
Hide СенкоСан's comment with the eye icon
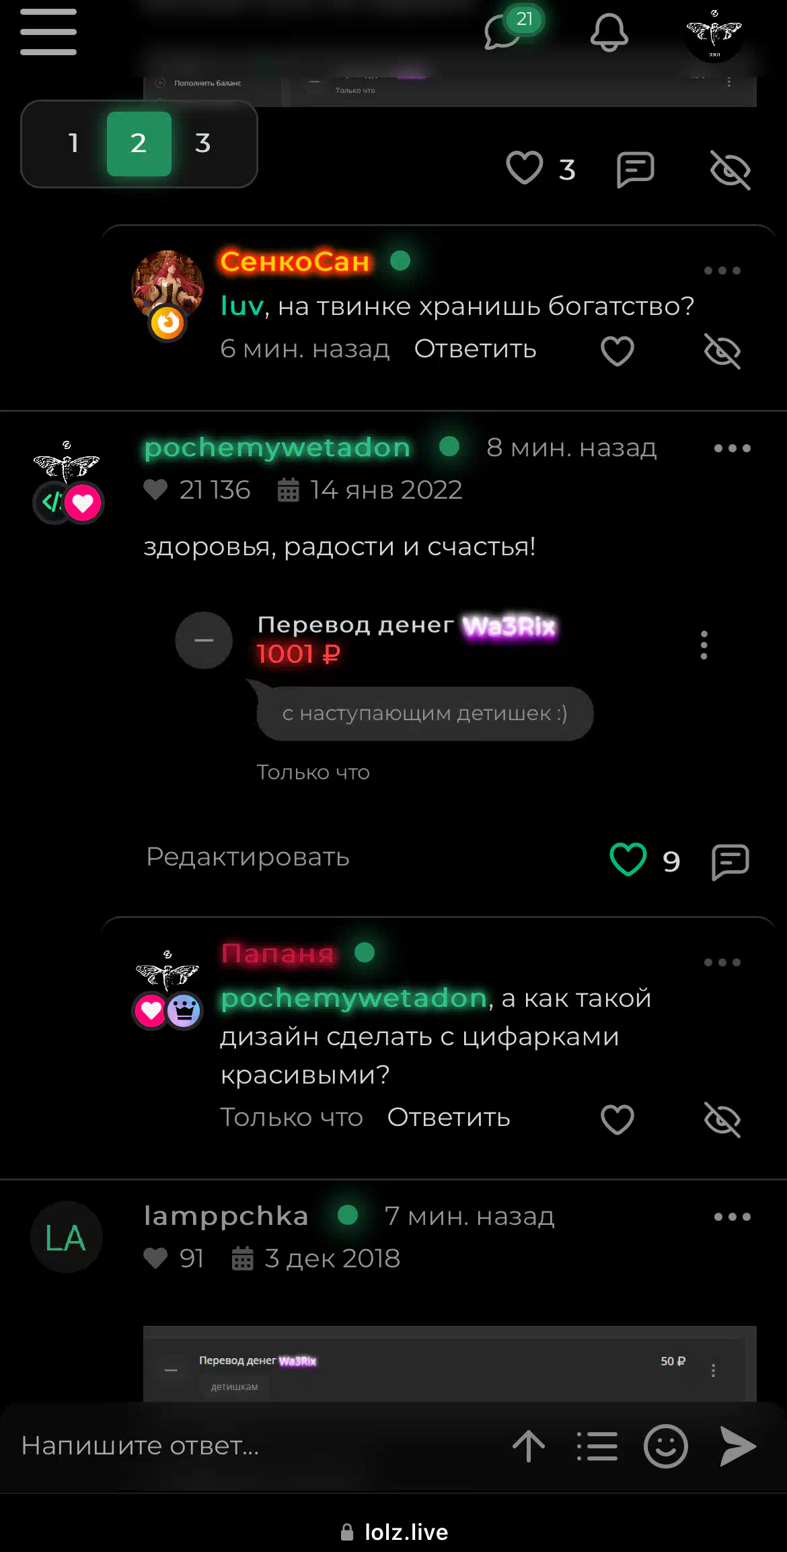(722, 351)
